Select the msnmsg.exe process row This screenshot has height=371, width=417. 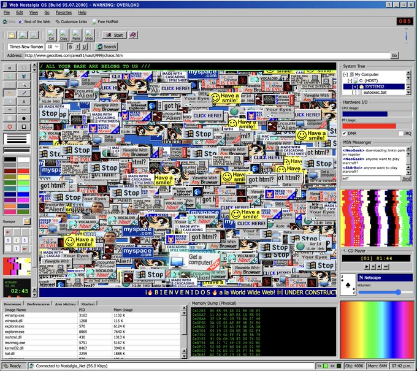(x=92, y=343)
